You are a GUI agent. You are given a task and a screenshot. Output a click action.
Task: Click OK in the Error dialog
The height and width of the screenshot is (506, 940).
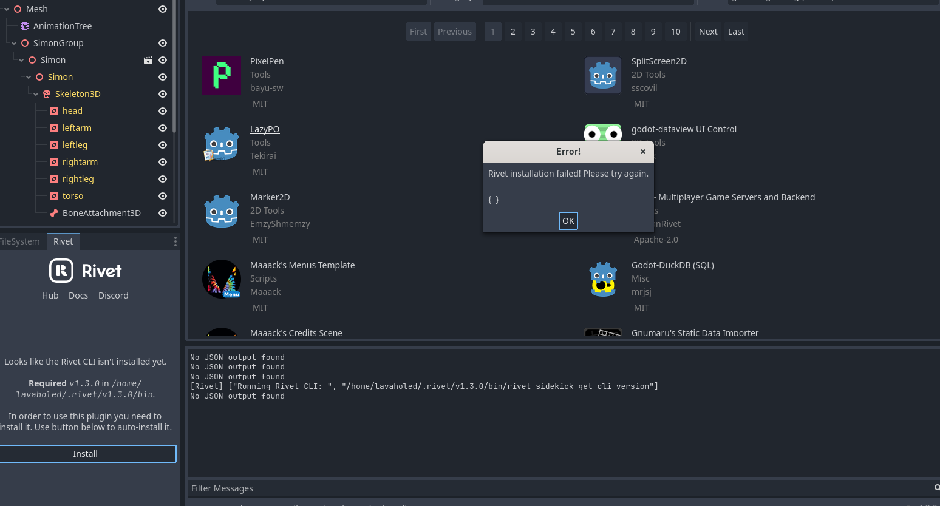click(568, 221)
